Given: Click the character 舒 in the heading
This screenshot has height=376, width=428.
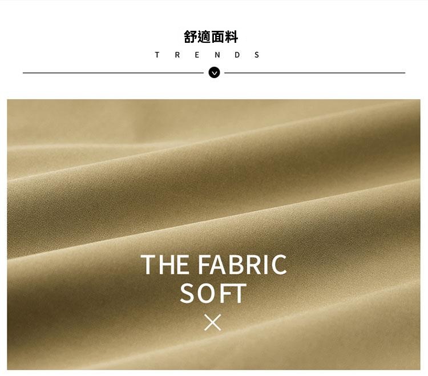Looking at the screenshot, I should pyautogui.click(x=190, y=37).
